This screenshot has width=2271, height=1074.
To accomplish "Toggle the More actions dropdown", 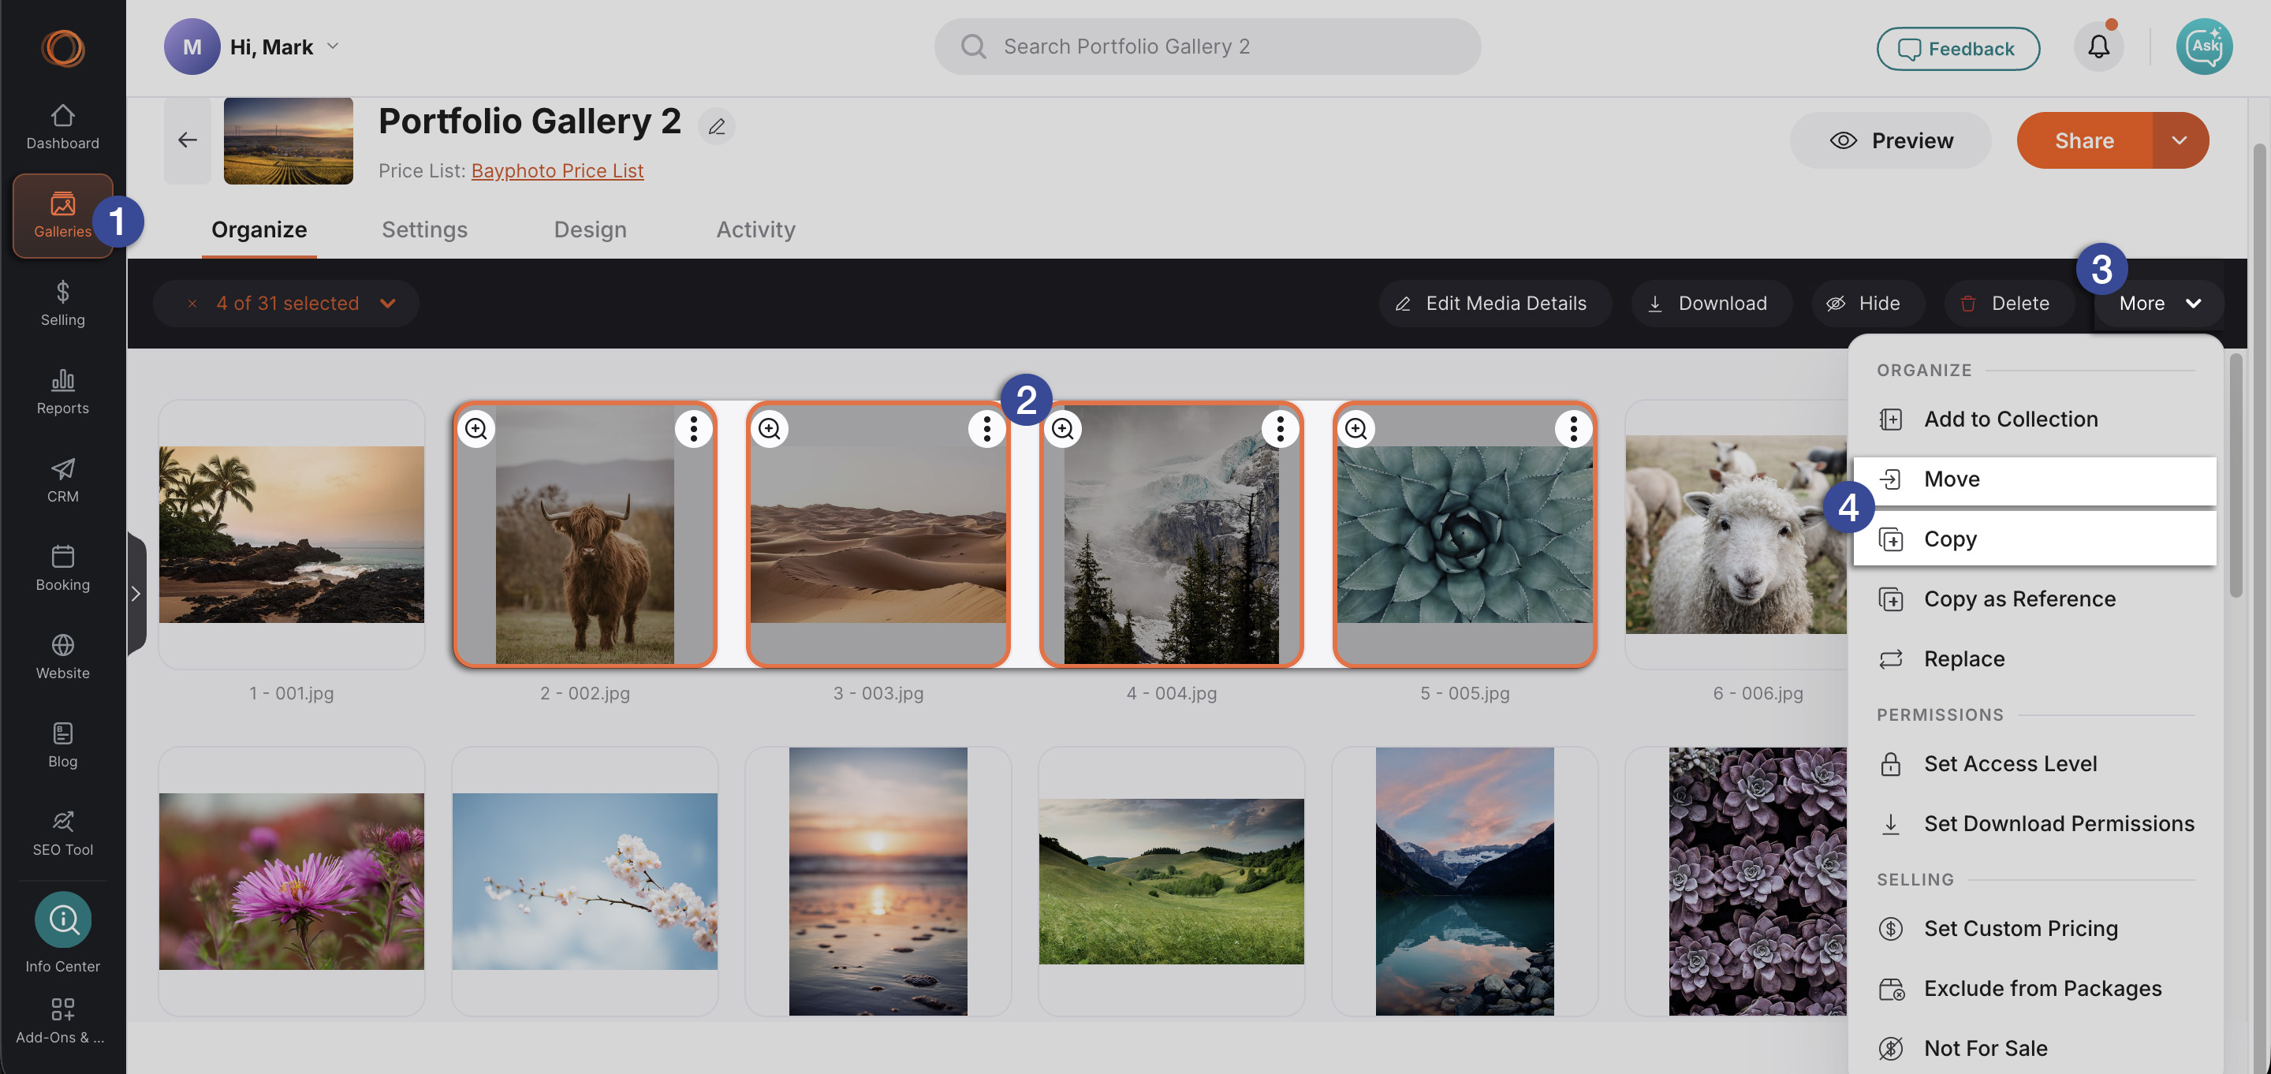I will coord(2159,304).
